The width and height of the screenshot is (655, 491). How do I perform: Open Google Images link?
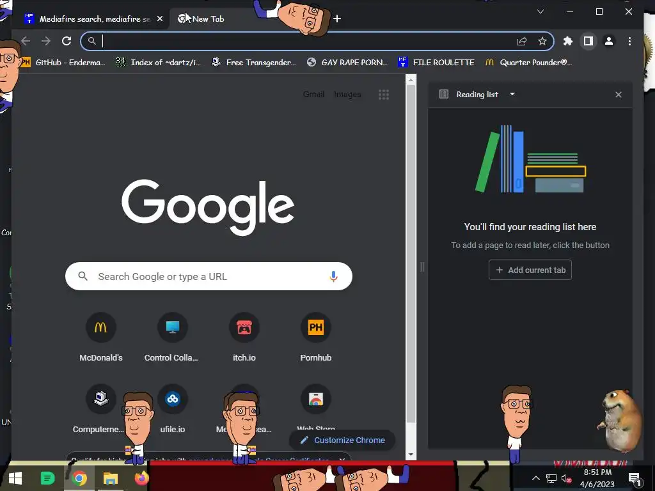click(347, 95)
